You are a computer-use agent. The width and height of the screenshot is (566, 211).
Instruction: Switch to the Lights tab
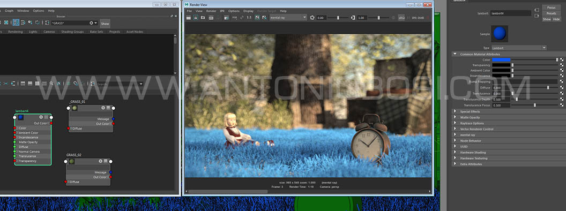coord(33,32)
